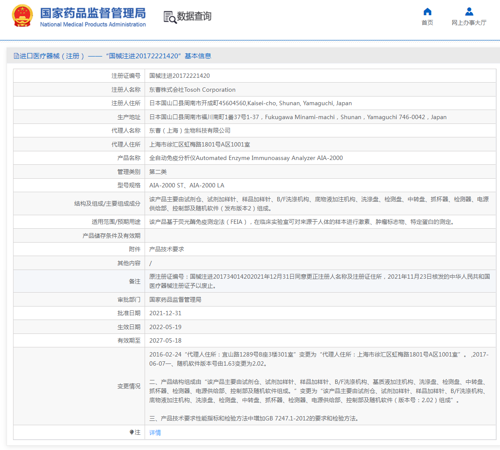Screen dimensions: 500x450
Task: Click the 网上办事大厅 text label
Action: pos(469,23)
